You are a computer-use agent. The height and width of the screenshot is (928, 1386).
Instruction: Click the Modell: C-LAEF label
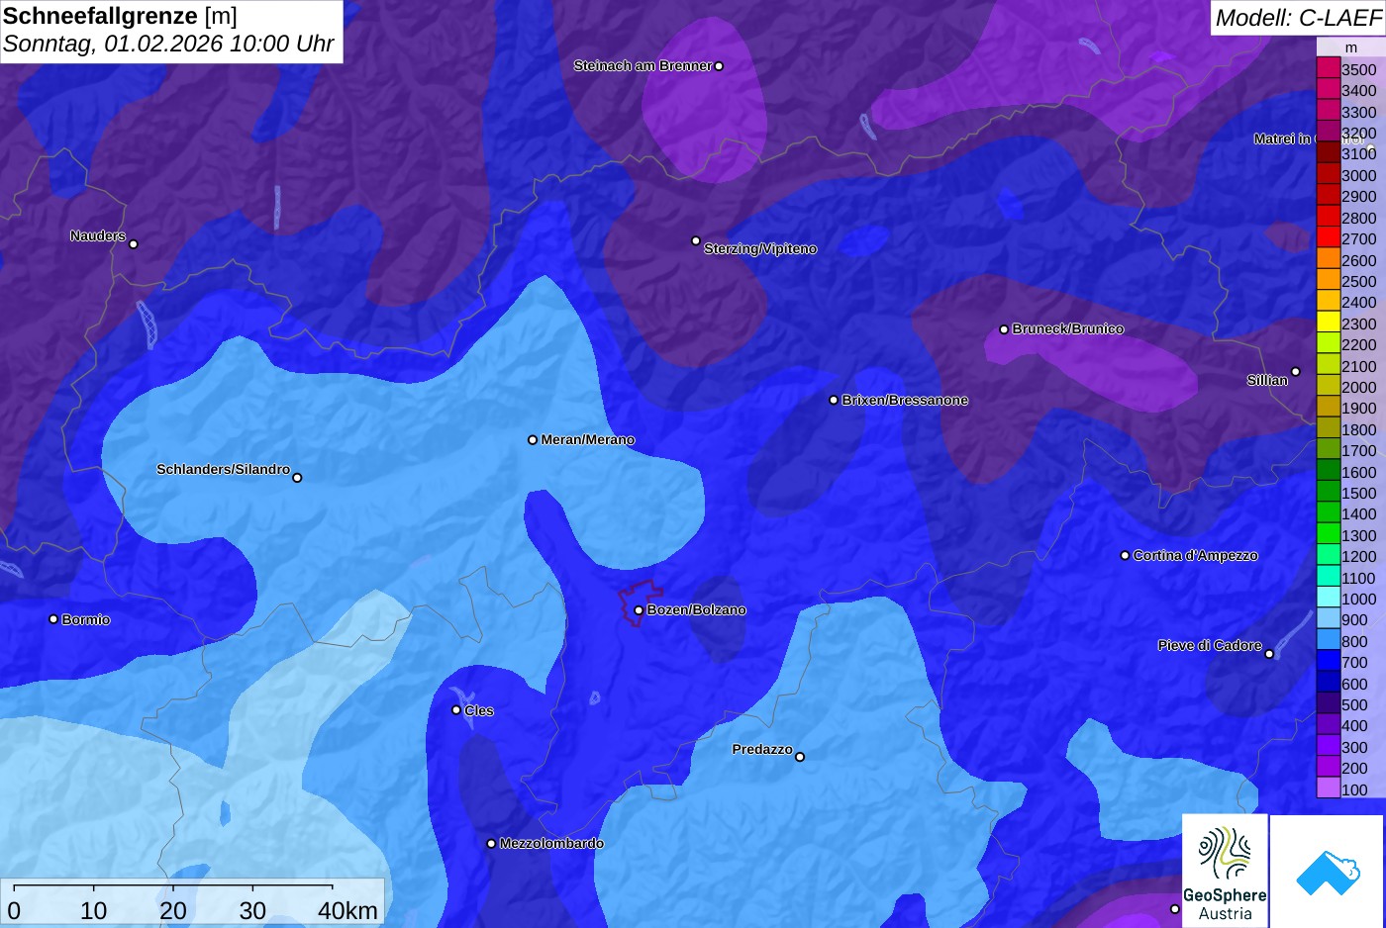(1298, 17)
